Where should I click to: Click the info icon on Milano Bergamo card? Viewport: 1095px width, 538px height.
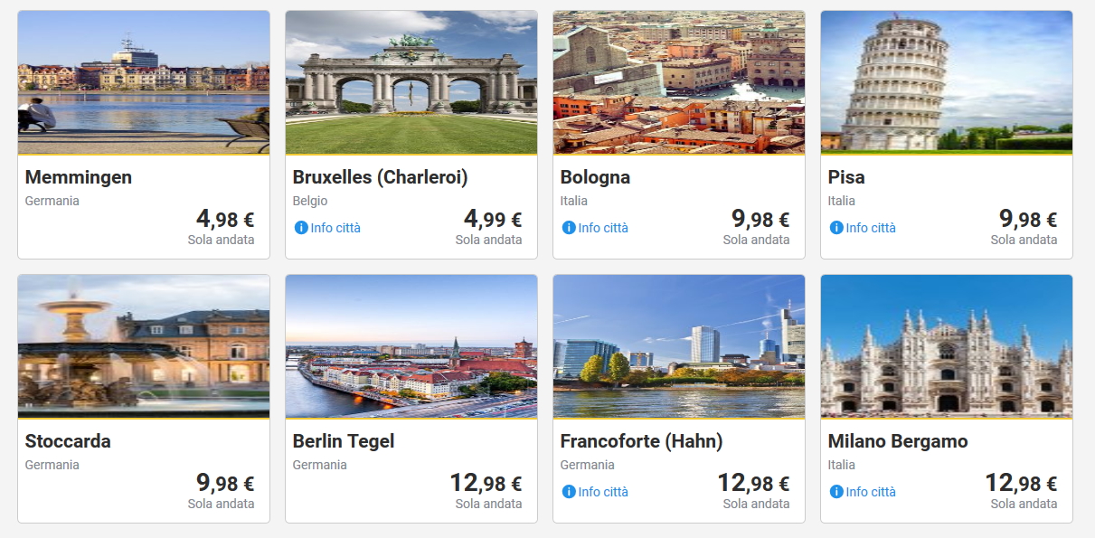[836, 492]
